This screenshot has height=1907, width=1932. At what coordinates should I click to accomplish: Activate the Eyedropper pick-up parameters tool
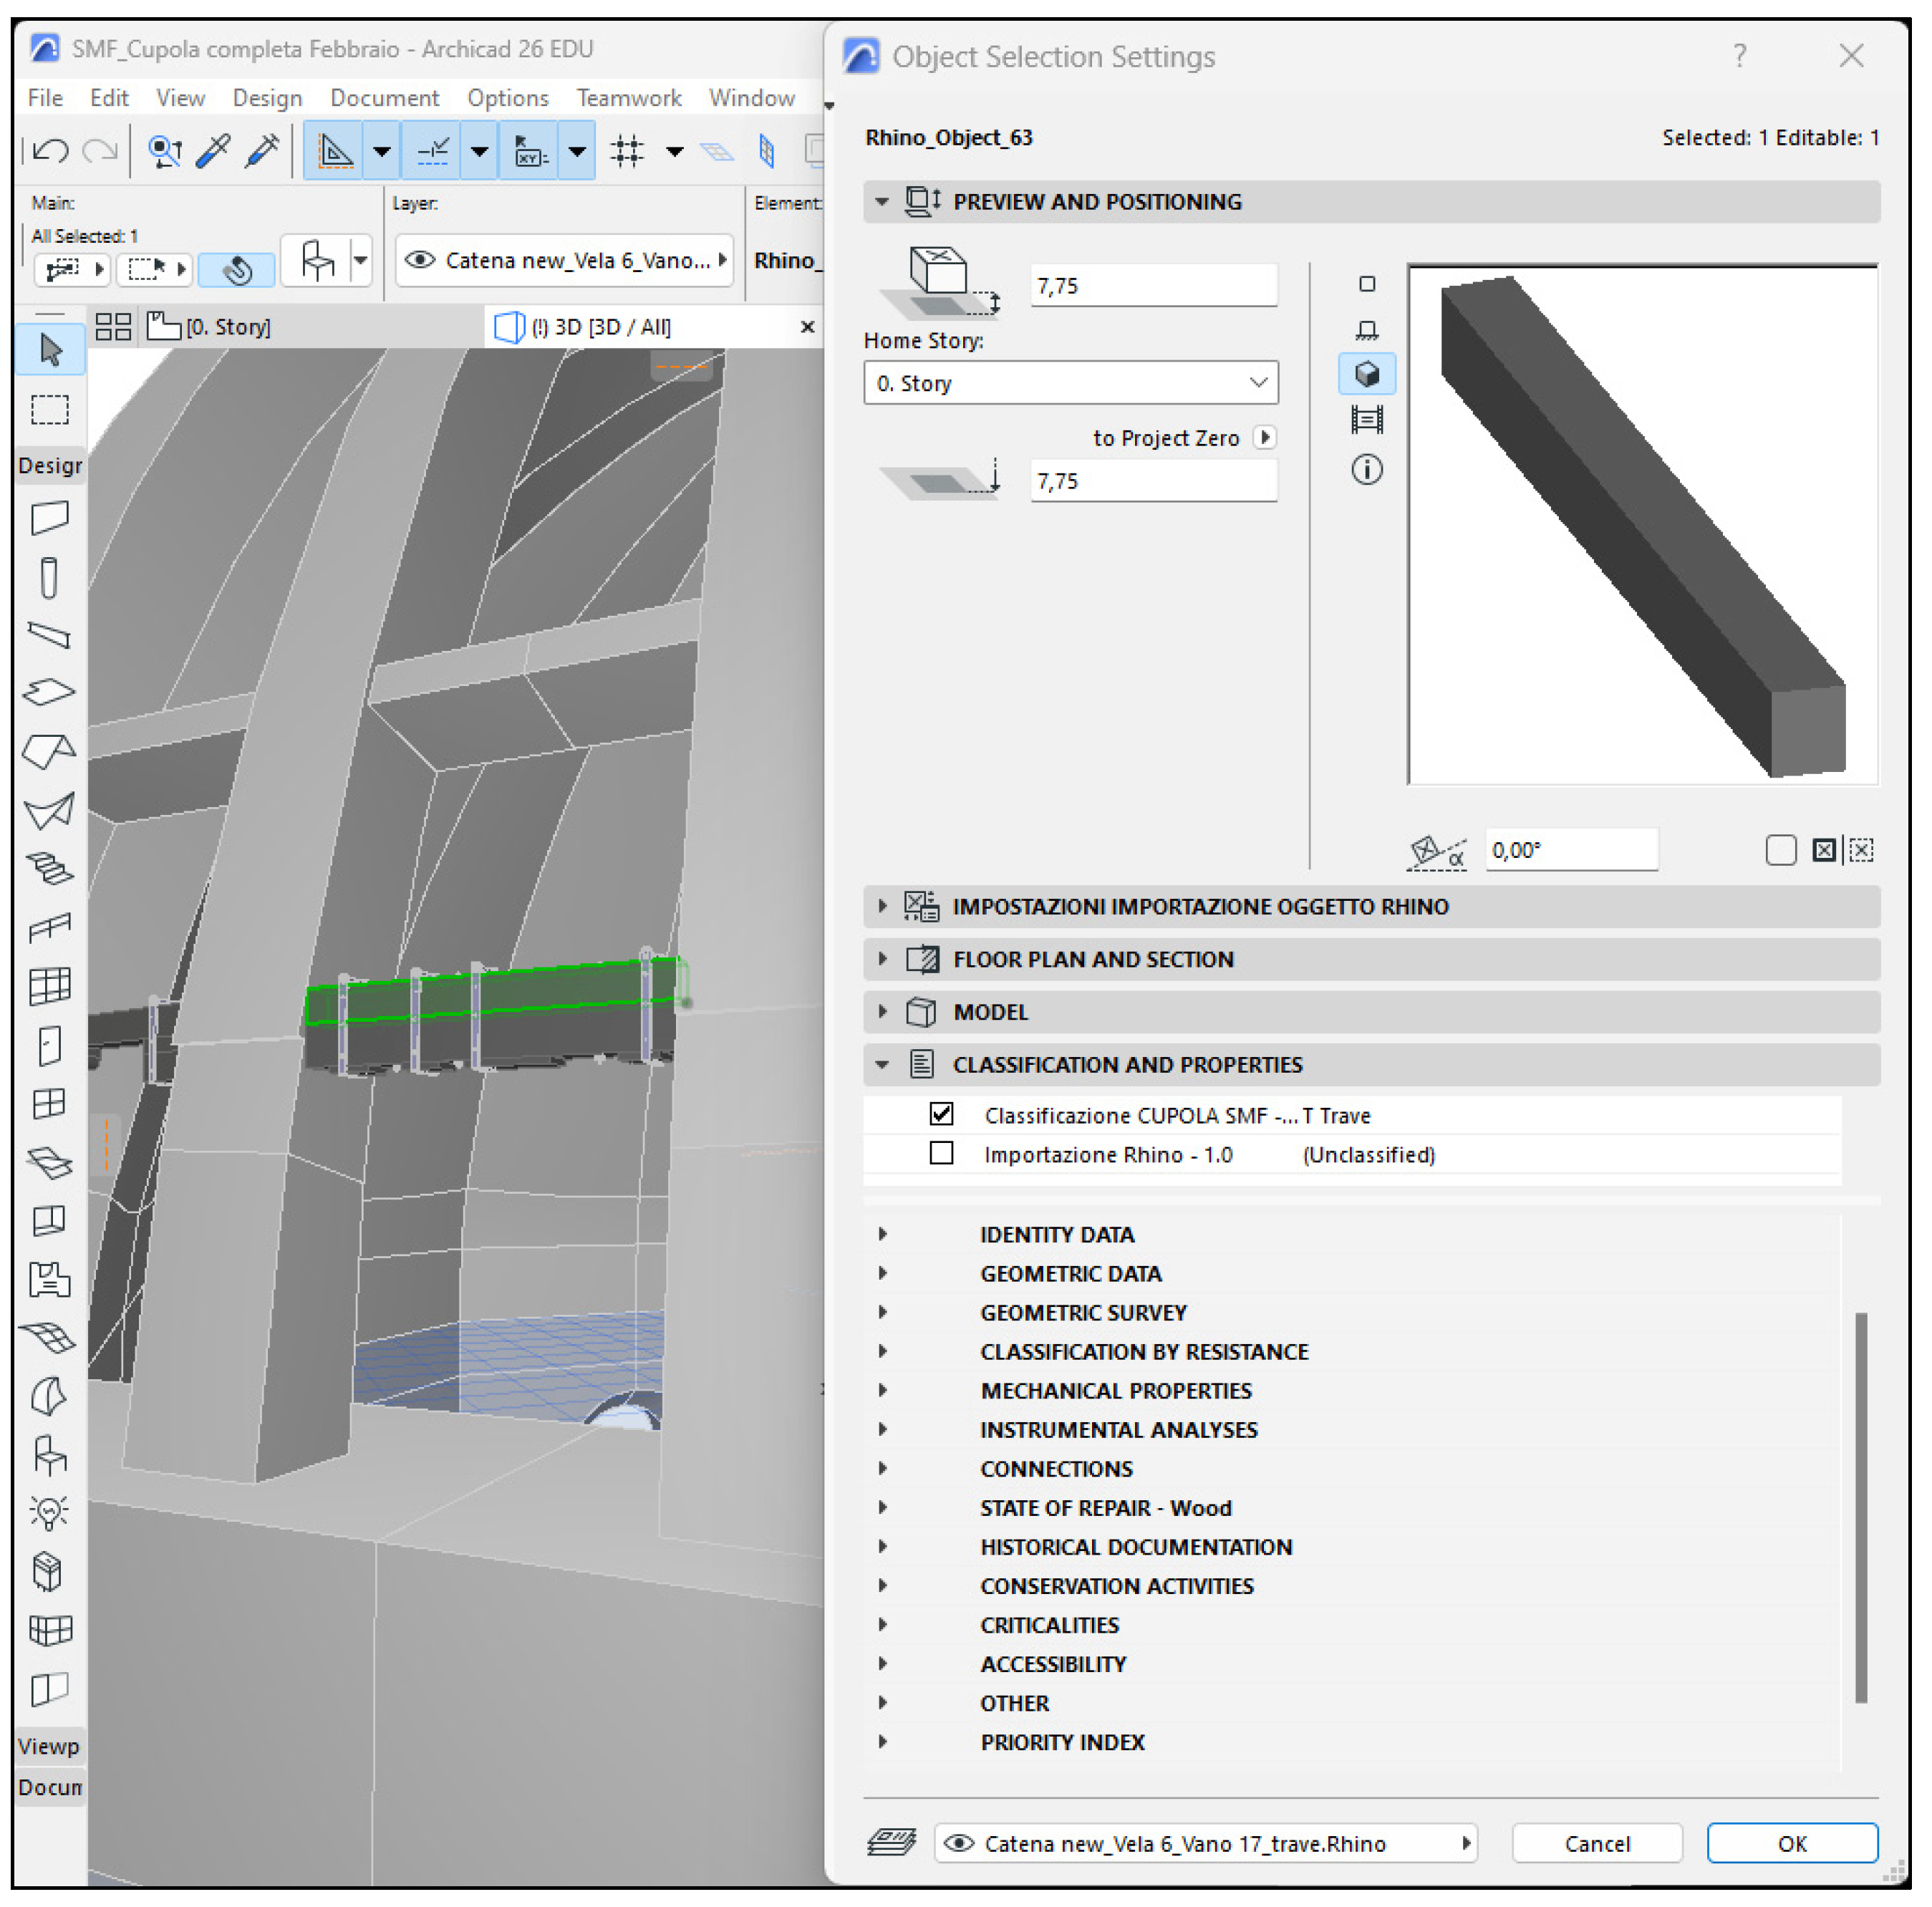pos(213,151)
